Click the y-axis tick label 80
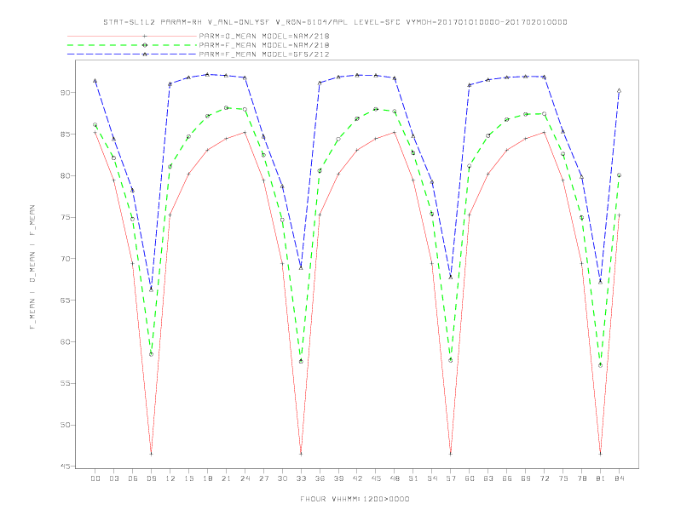 pyautogui.click(x=65, y=175)
